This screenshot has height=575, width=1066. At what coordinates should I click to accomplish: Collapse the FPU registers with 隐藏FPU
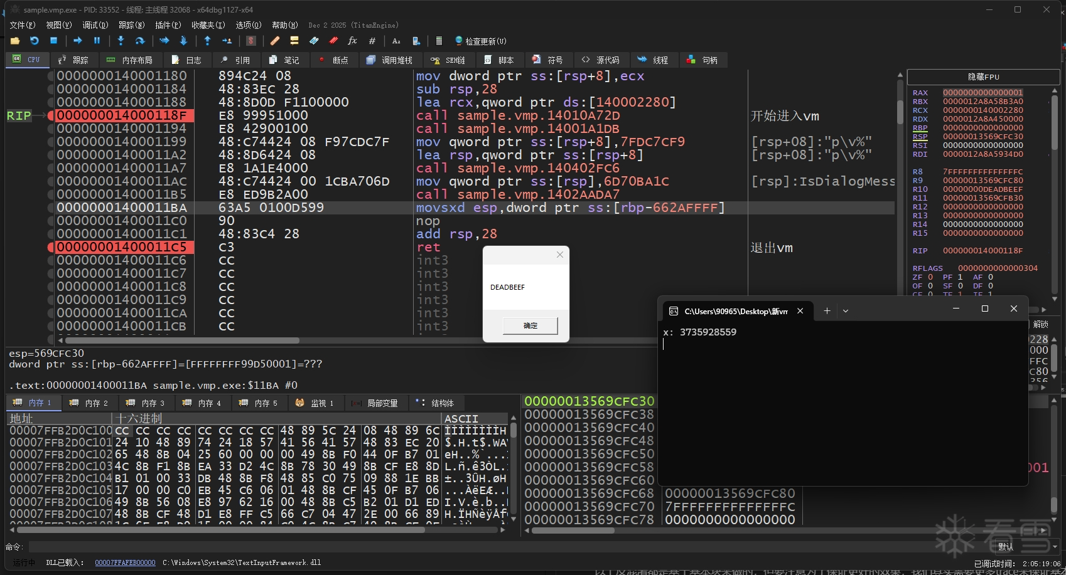pos(983,77)
